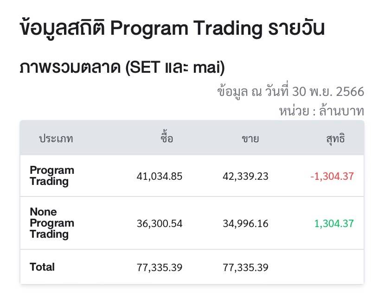Click the Program Trading buy value 41,034.85
This screenshot has height=304, width=384.
[160, 176]
